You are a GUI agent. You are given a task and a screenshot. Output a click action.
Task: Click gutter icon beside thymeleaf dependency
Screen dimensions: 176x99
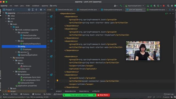click(51, 29)
